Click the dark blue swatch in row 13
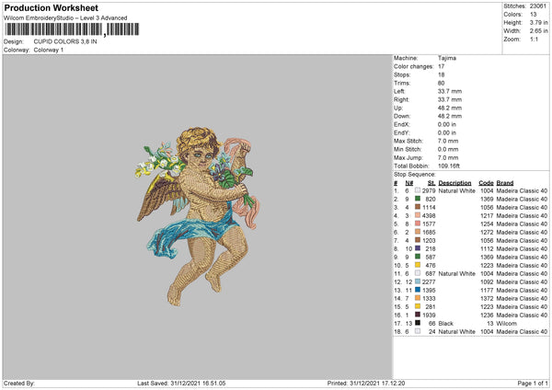The image size is (552, 390). click(x=418, y=290)
